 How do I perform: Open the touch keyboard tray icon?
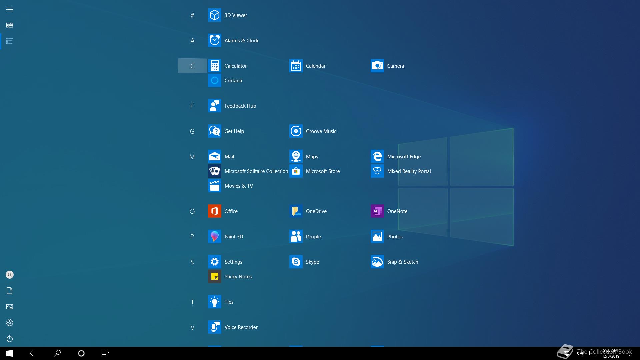tap(593, 353)
